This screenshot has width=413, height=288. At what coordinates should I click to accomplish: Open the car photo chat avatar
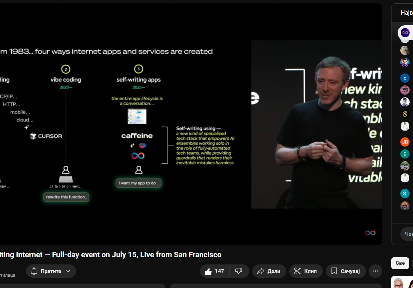click(405, 166)
